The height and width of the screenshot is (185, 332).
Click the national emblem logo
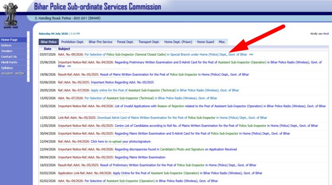click(11, 16)
